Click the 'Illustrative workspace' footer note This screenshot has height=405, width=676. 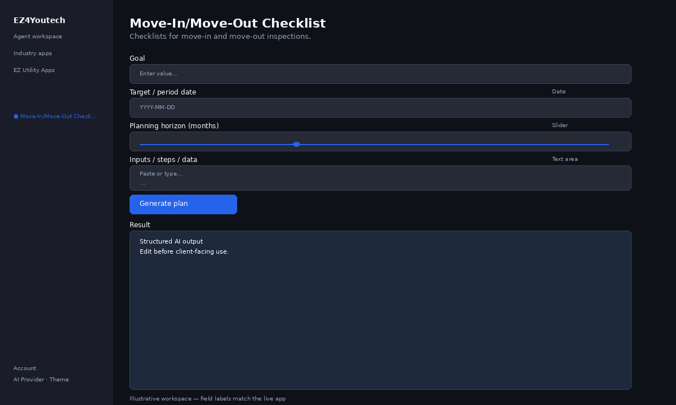point(207,399)
